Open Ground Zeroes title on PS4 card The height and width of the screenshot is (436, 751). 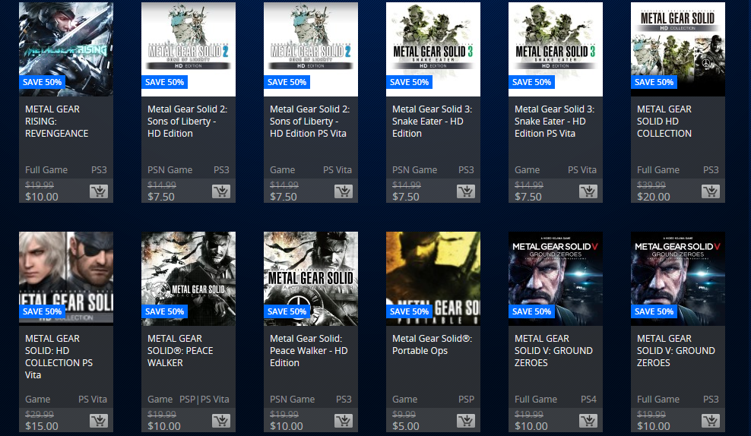click(553, 350)
